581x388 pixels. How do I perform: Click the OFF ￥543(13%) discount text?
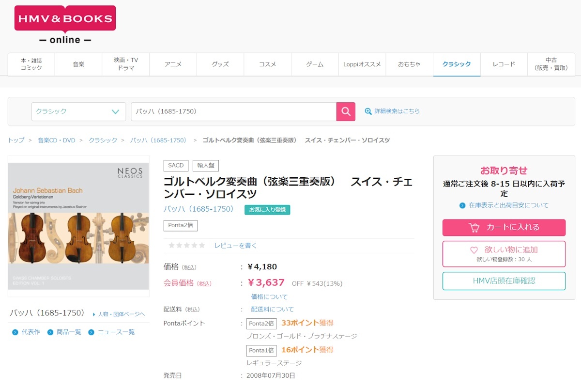pyautogui.click(x=317, y=283)
